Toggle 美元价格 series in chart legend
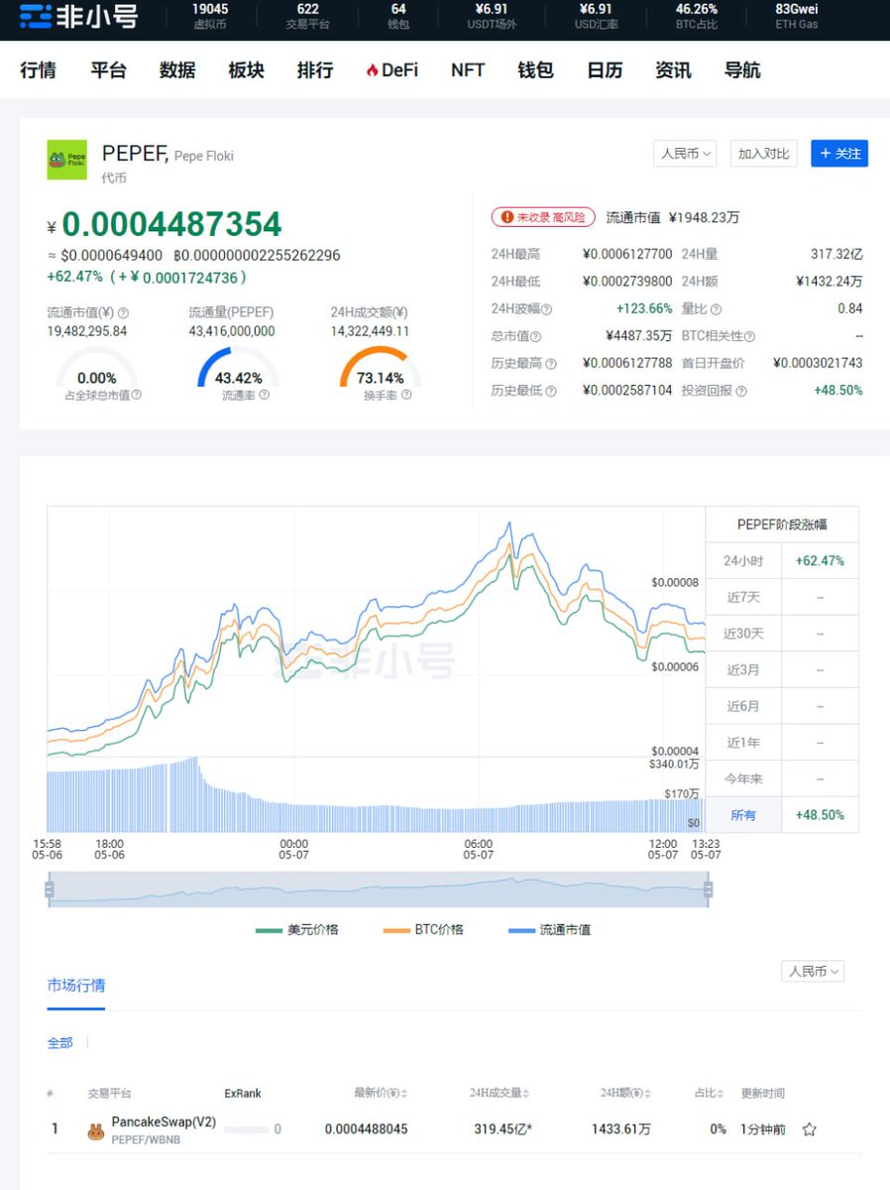 (x=296, y=930)
